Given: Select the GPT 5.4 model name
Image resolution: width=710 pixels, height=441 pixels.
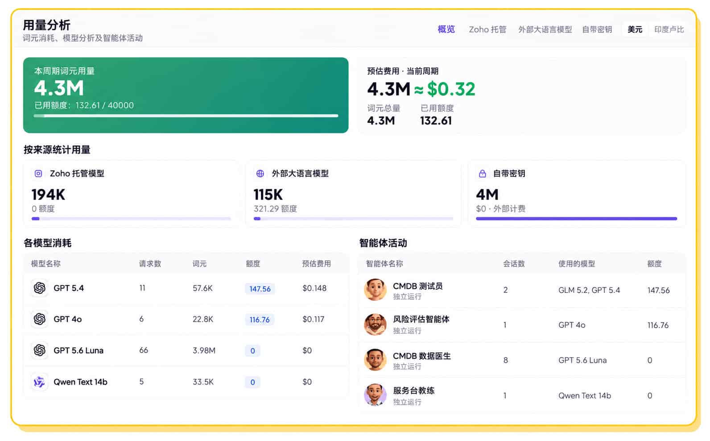Looking at the screenshot, I should 69,288.
